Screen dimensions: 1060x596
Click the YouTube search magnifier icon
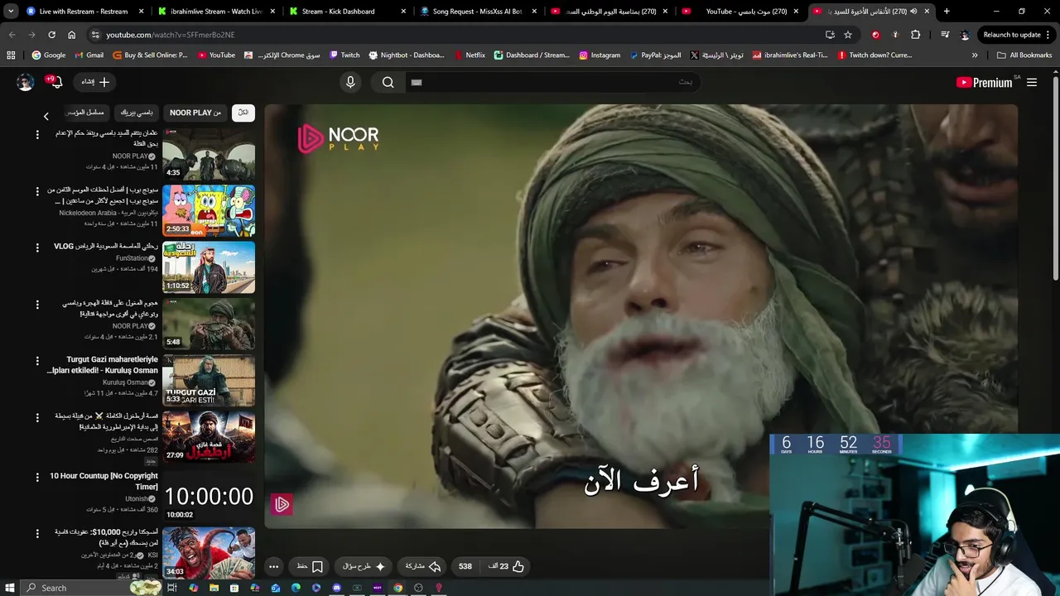(x=388, y=82)
